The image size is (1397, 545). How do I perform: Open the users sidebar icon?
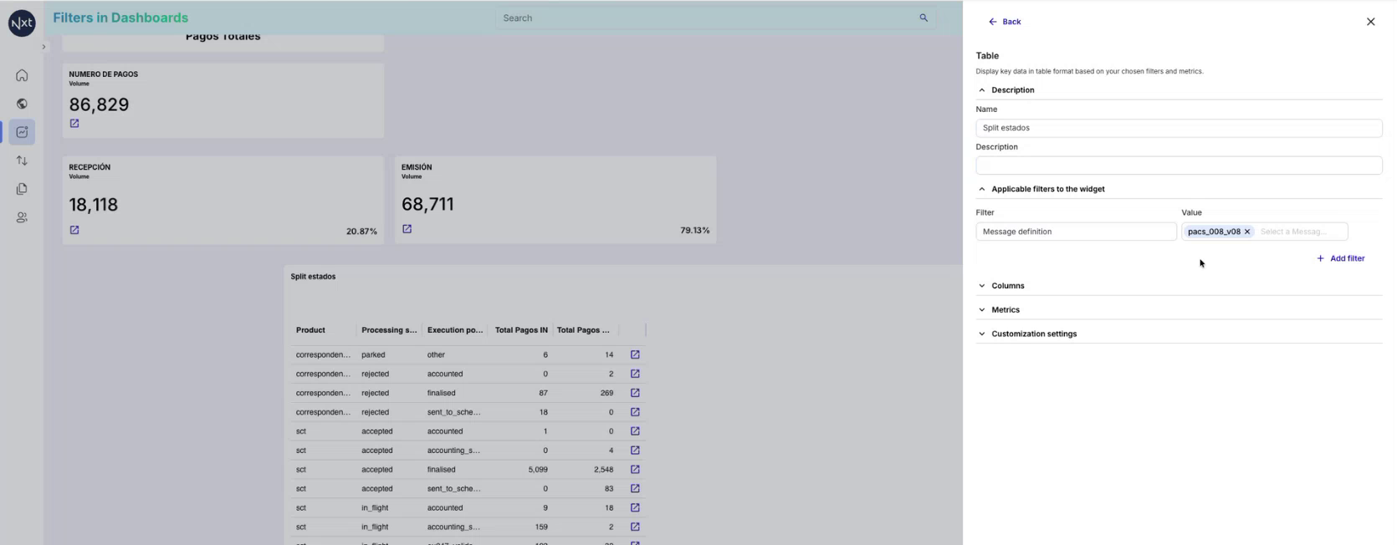[22, 217]
